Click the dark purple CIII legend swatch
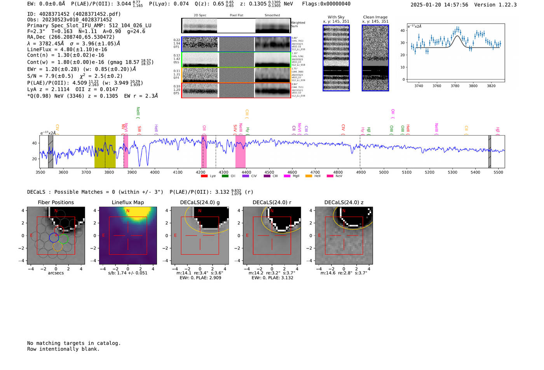Image resolution: width=544 pixels, height=370 pixels. click(x=267, y=176)
